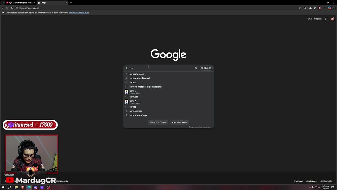Open the Google account avatar

(333, 19)
